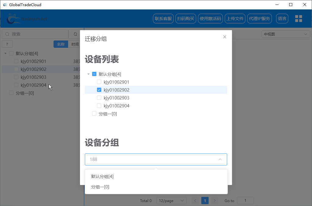Click the search magnifier icon
Viewport: 312px width, 206px height.
pyautogui.click(x=7, y=34)
